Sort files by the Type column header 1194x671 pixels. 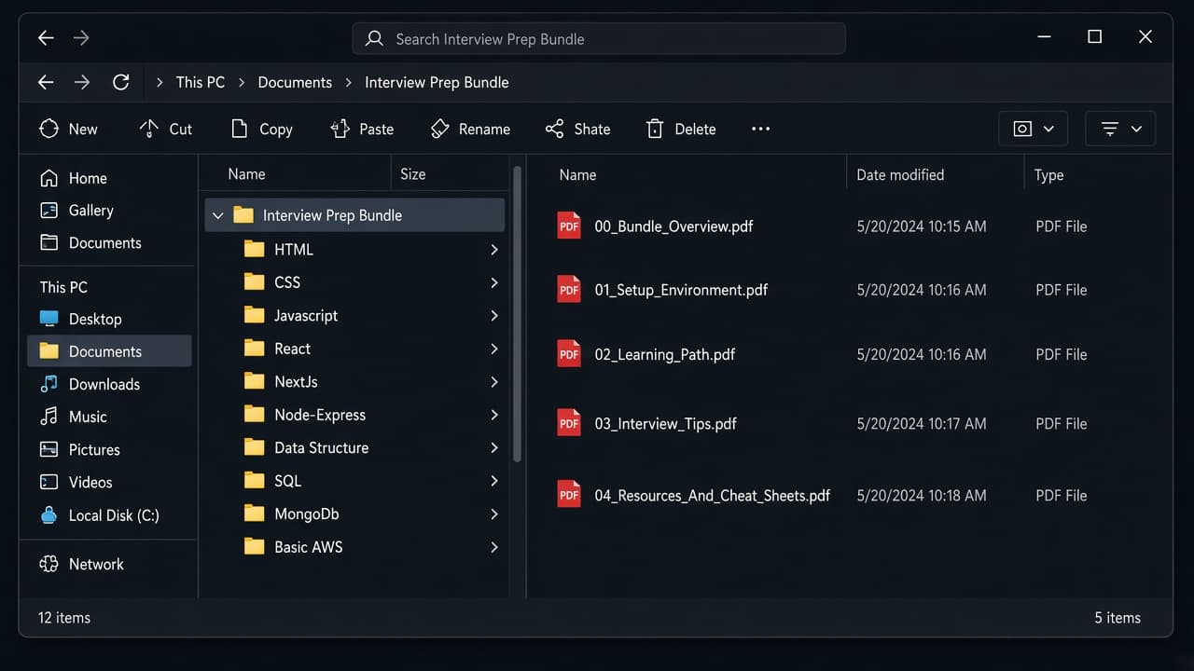(1049, 175)
